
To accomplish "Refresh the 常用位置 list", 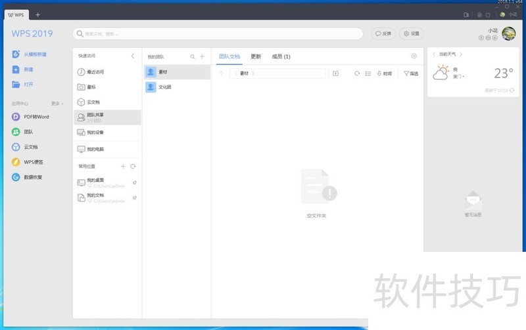I will [x=133, y=167].
